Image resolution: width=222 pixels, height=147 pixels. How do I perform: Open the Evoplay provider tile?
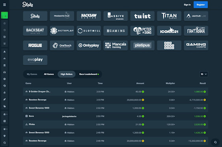pos(35,60)
